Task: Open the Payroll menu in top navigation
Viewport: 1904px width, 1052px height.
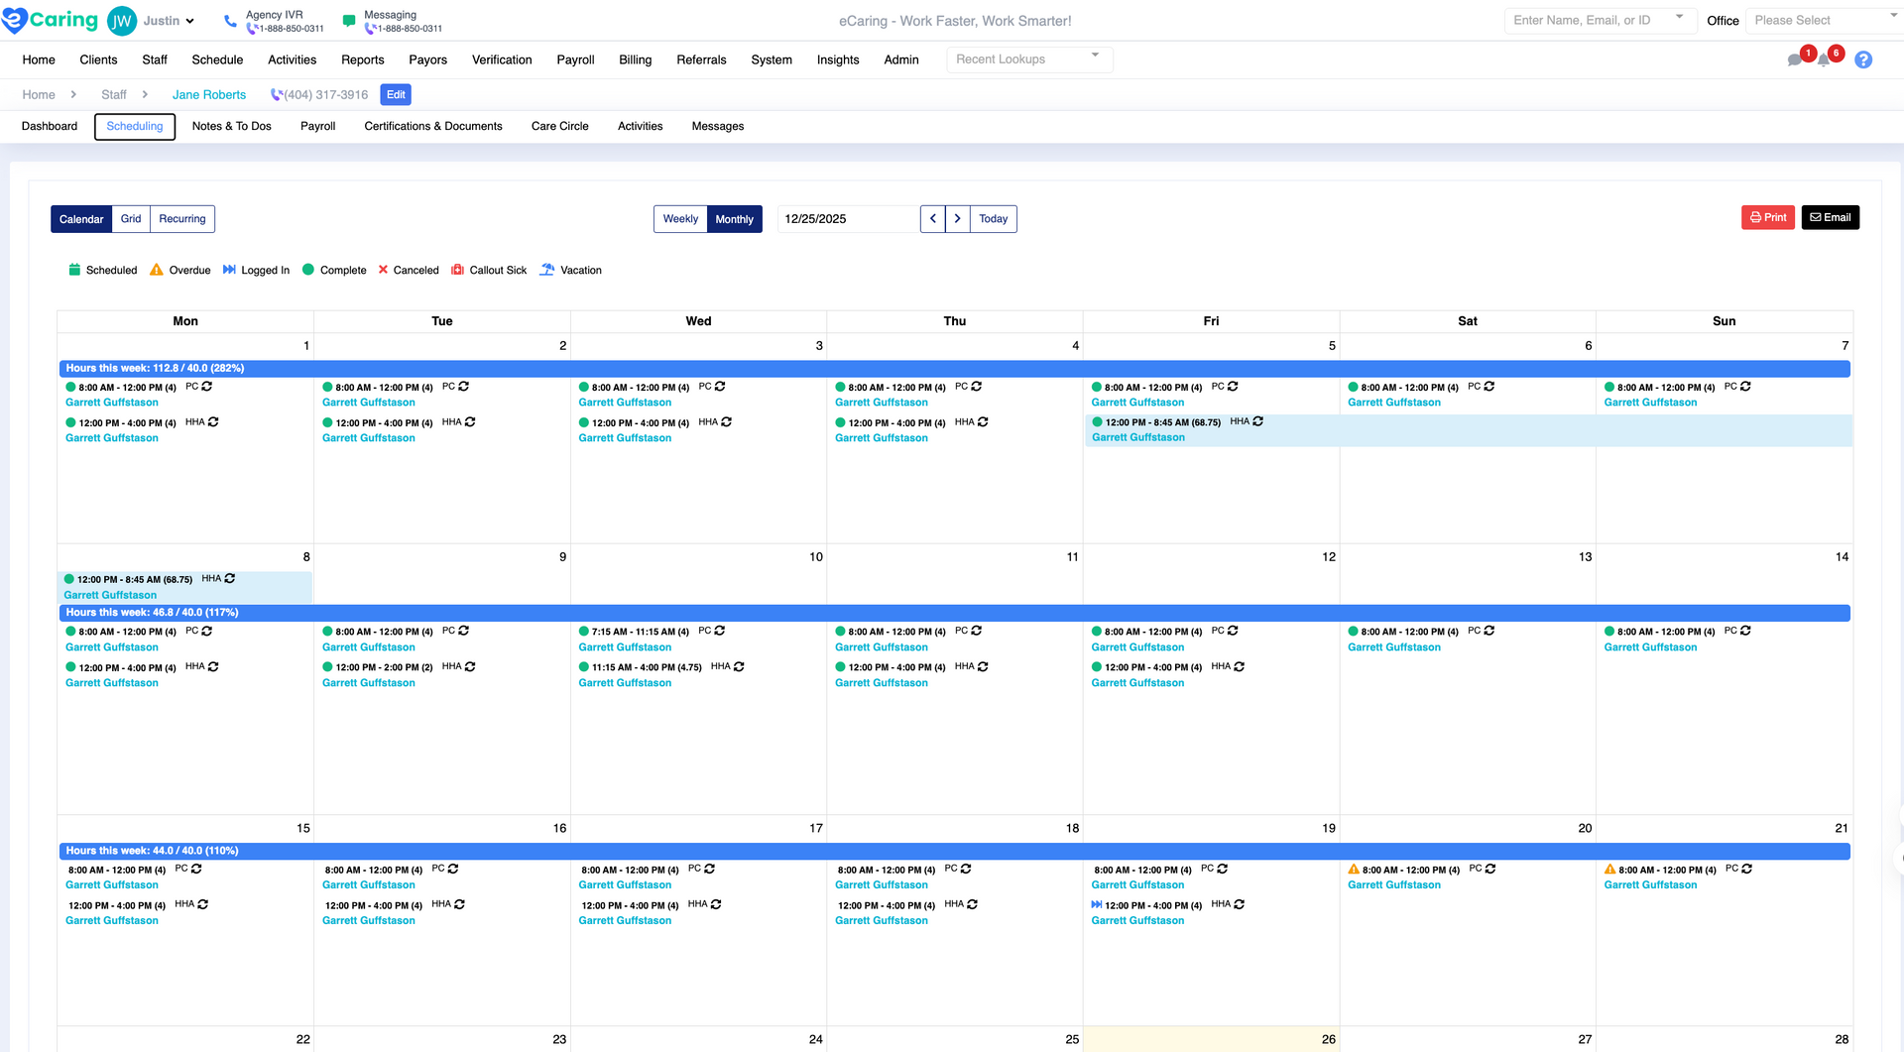Action: (575, 59)
